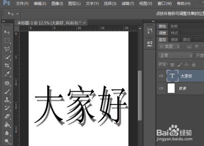The width and height of the screenshot is (204, 146).
Task: Collapse the right panels with double-arrow
Action: pyautogui.click(x=153, y=21)
